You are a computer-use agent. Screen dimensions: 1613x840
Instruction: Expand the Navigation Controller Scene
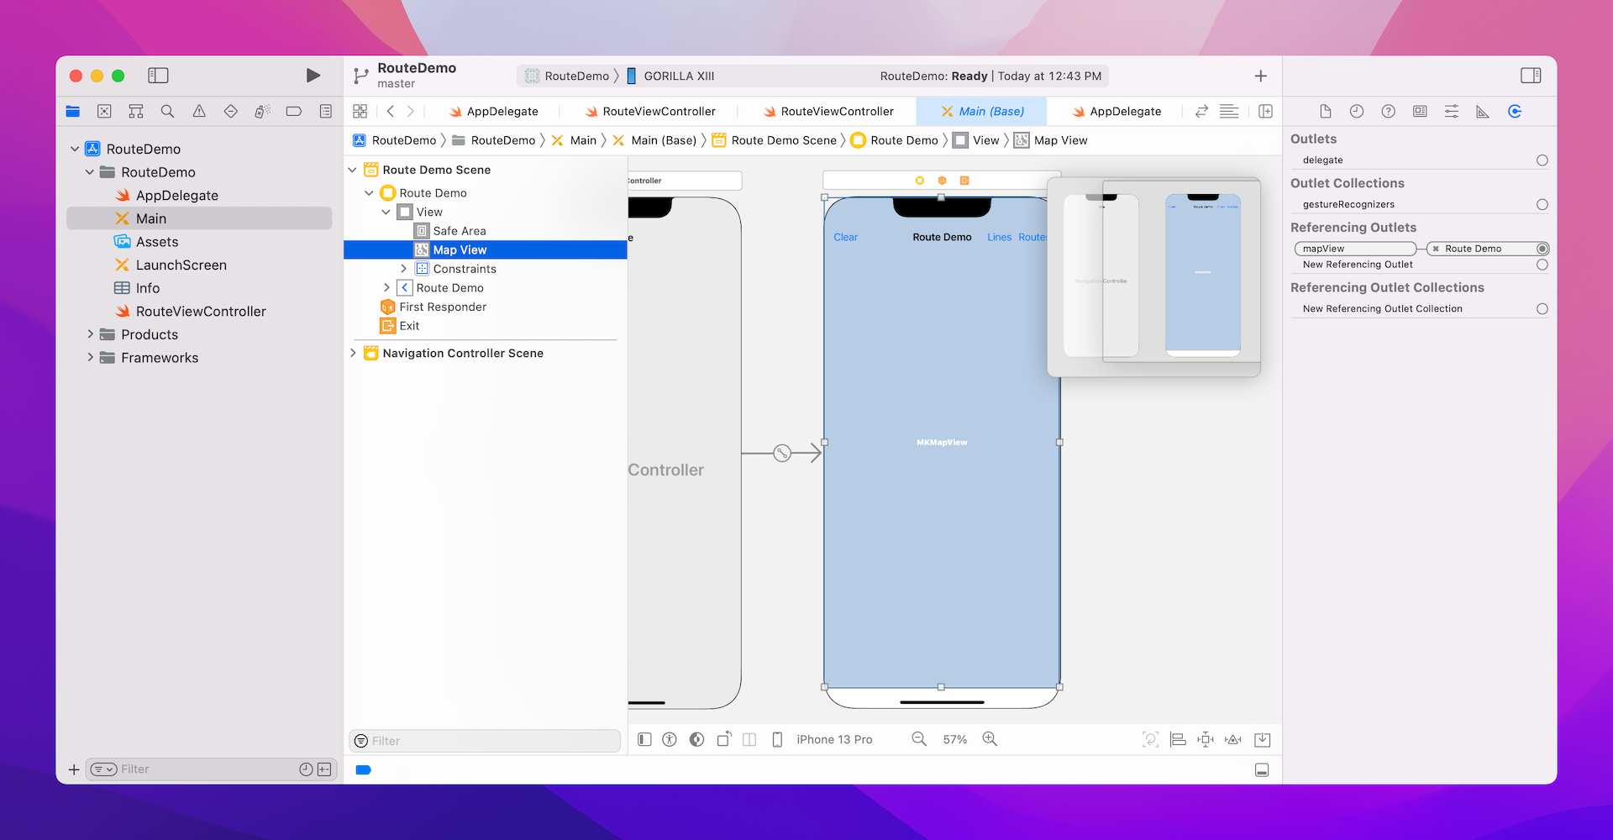tap(353, 354)
